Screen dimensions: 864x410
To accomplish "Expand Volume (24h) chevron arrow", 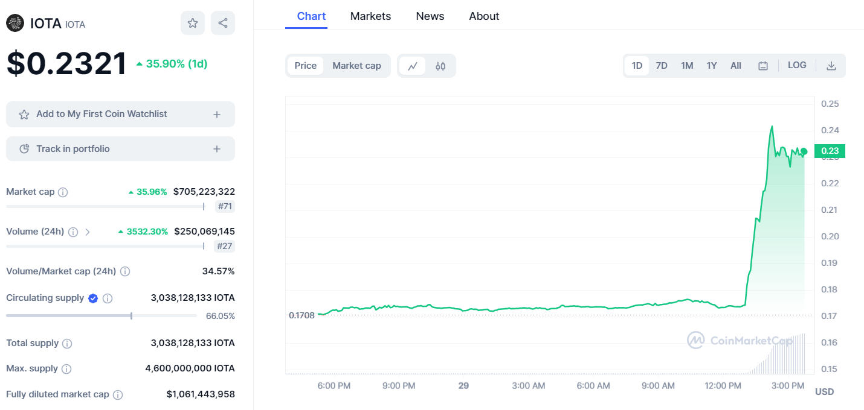I will pyautogui.click(x=88, y=232).
